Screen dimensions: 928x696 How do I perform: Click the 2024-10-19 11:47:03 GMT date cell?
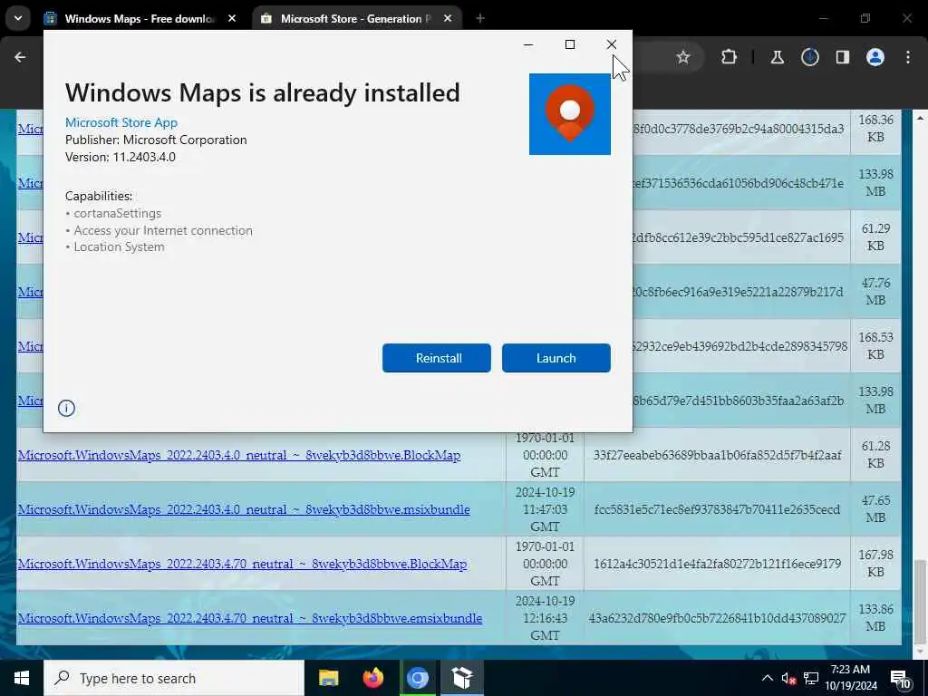545,509
